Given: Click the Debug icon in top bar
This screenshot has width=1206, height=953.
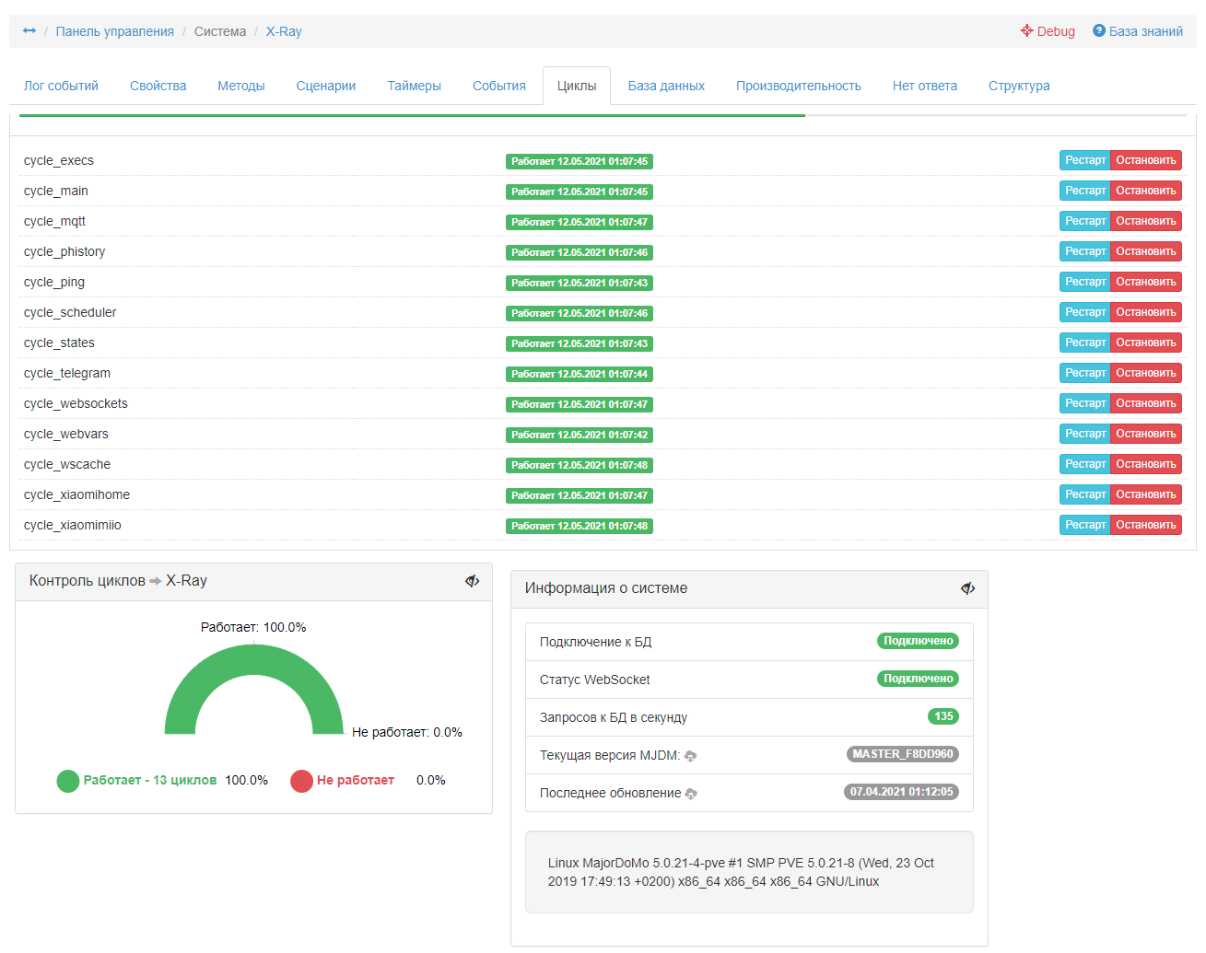Looking at the screenshot, I should [1026, 31].
